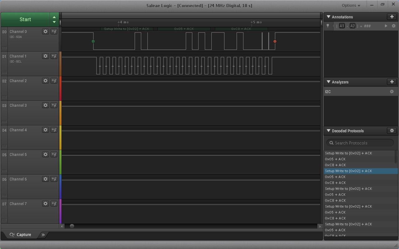Maximize the Saleae Logic window
This screenshot has width=399, height=249.
pos(382,5)
